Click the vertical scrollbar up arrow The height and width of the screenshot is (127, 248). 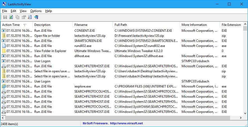pyautogui.click(x=245, y=24)
